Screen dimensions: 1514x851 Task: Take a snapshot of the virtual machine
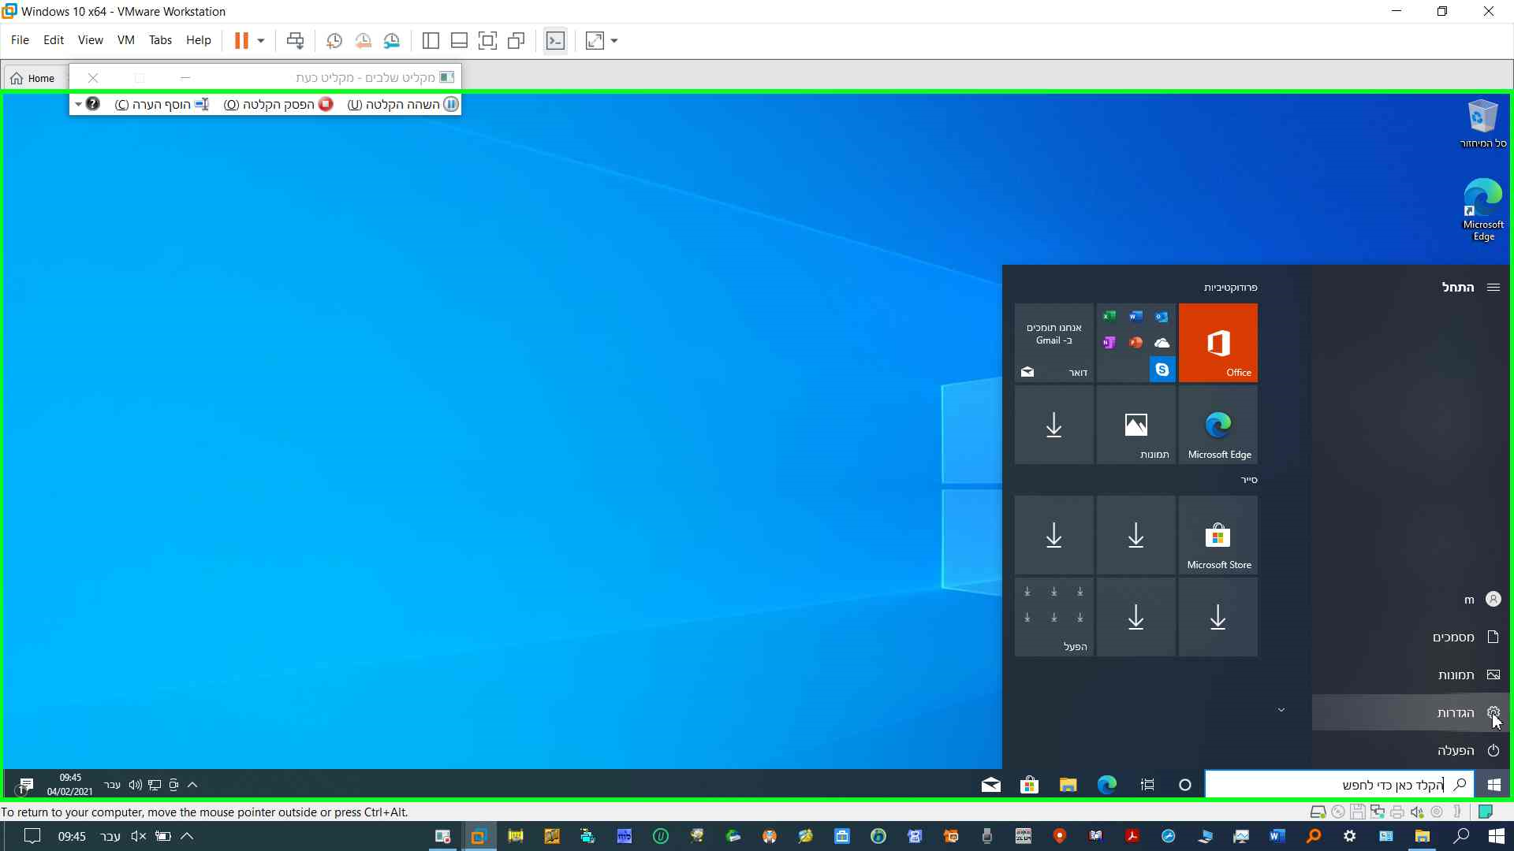334,40
